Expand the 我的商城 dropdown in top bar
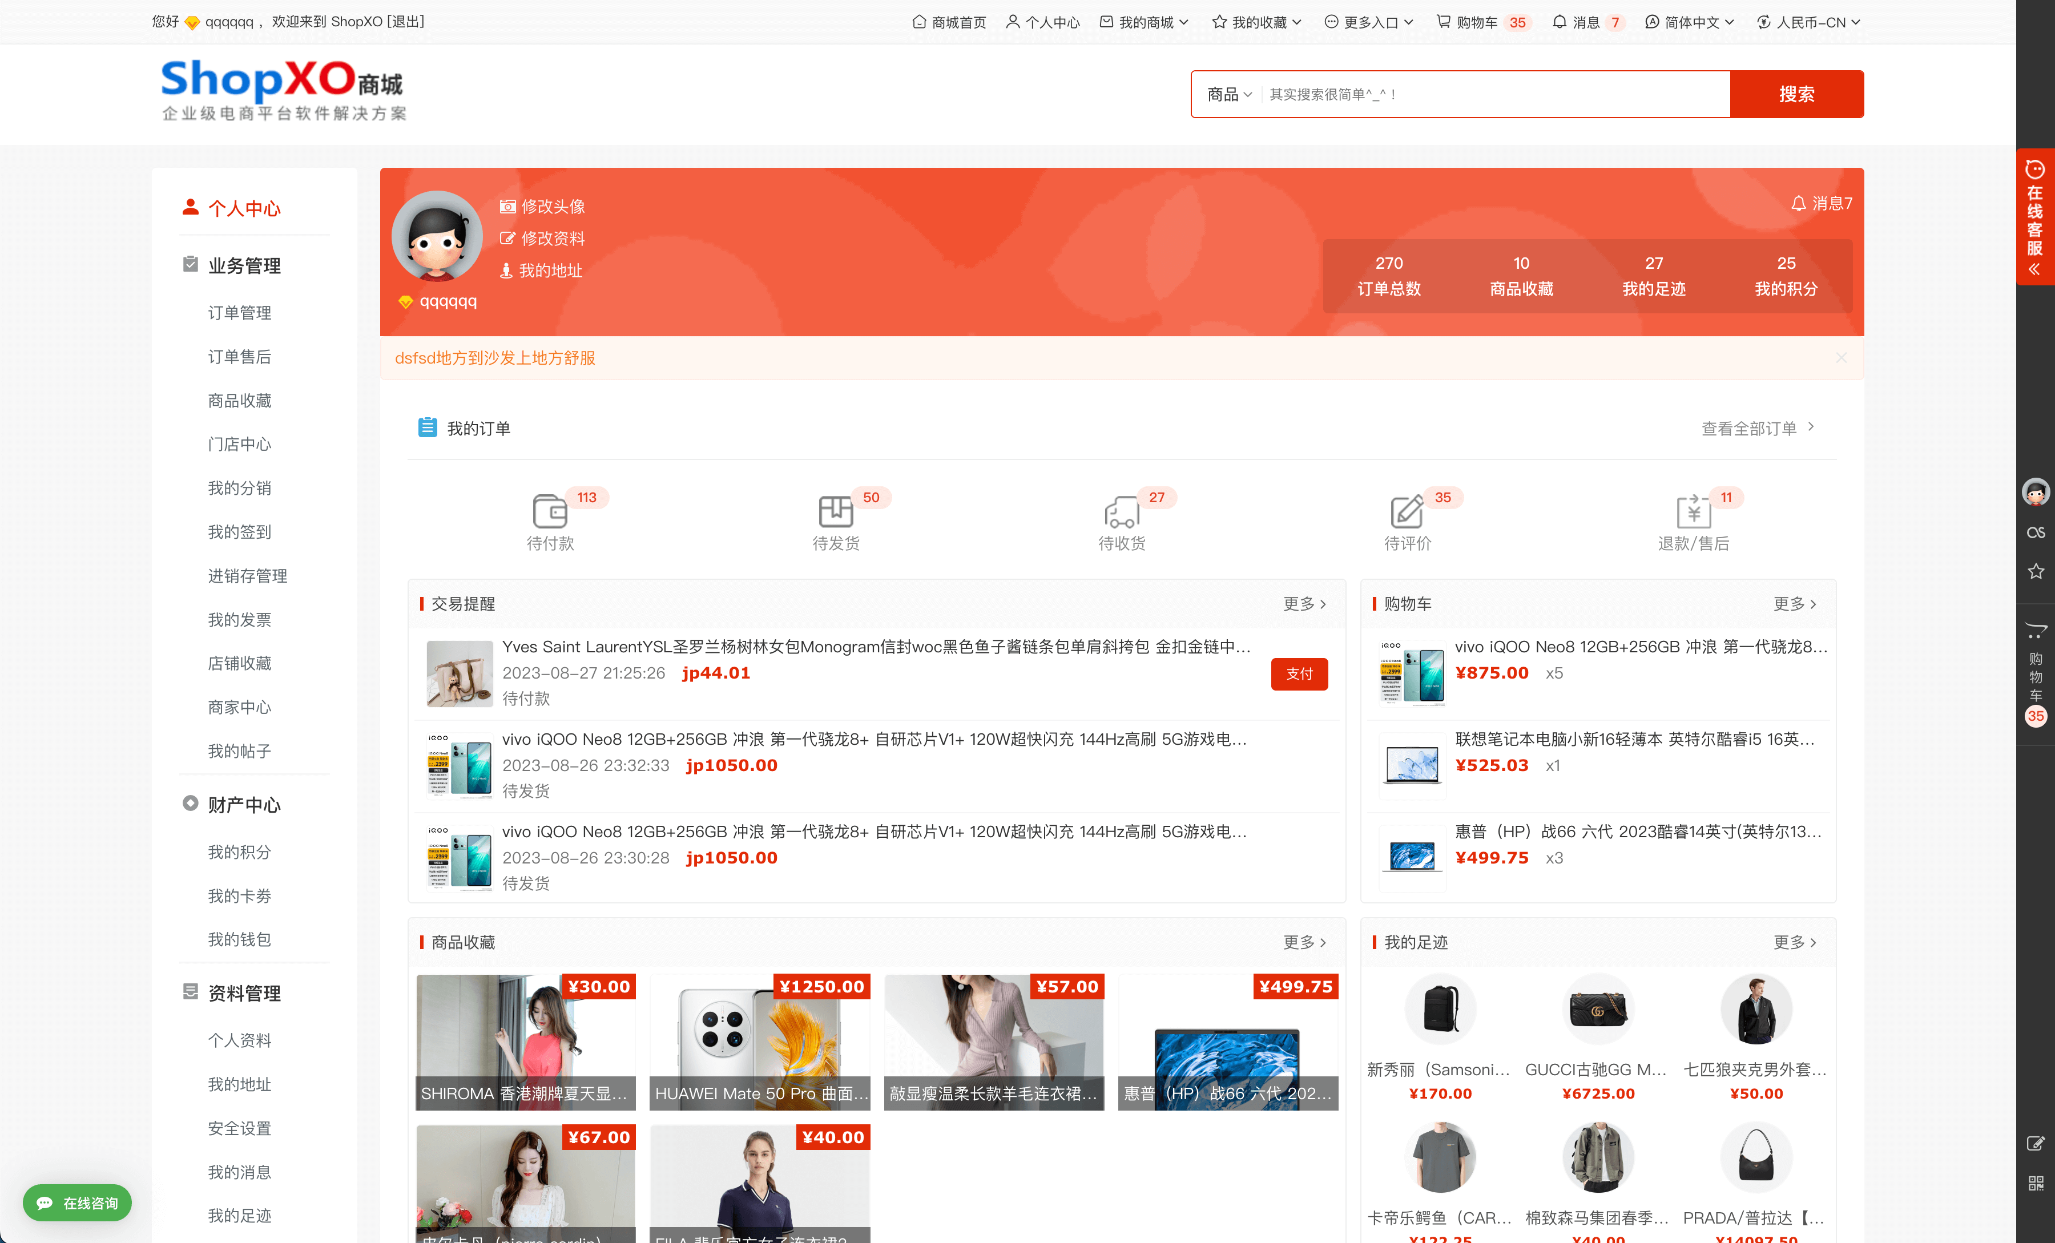This screenshot has height=1243, width=2055. (x=1145, y=22)
